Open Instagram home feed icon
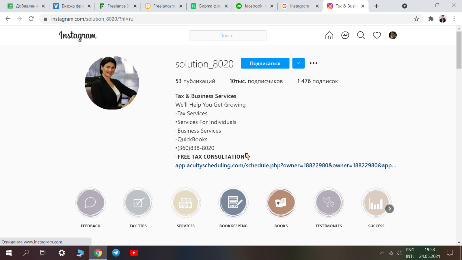The height and width of the screenshot is (260, 462). [x=329, y=35]
